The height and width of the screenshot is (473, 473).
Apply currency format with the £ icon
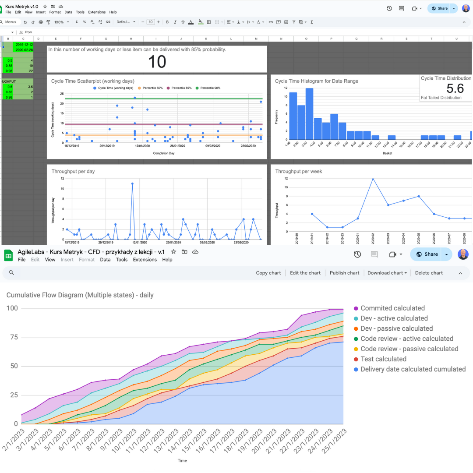(76, 22)
